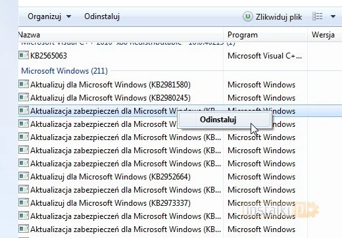Choose Odinstaluj in the context menu
Image resolution: width=342 pixels, height=238 pixels.
pos(225,120)
